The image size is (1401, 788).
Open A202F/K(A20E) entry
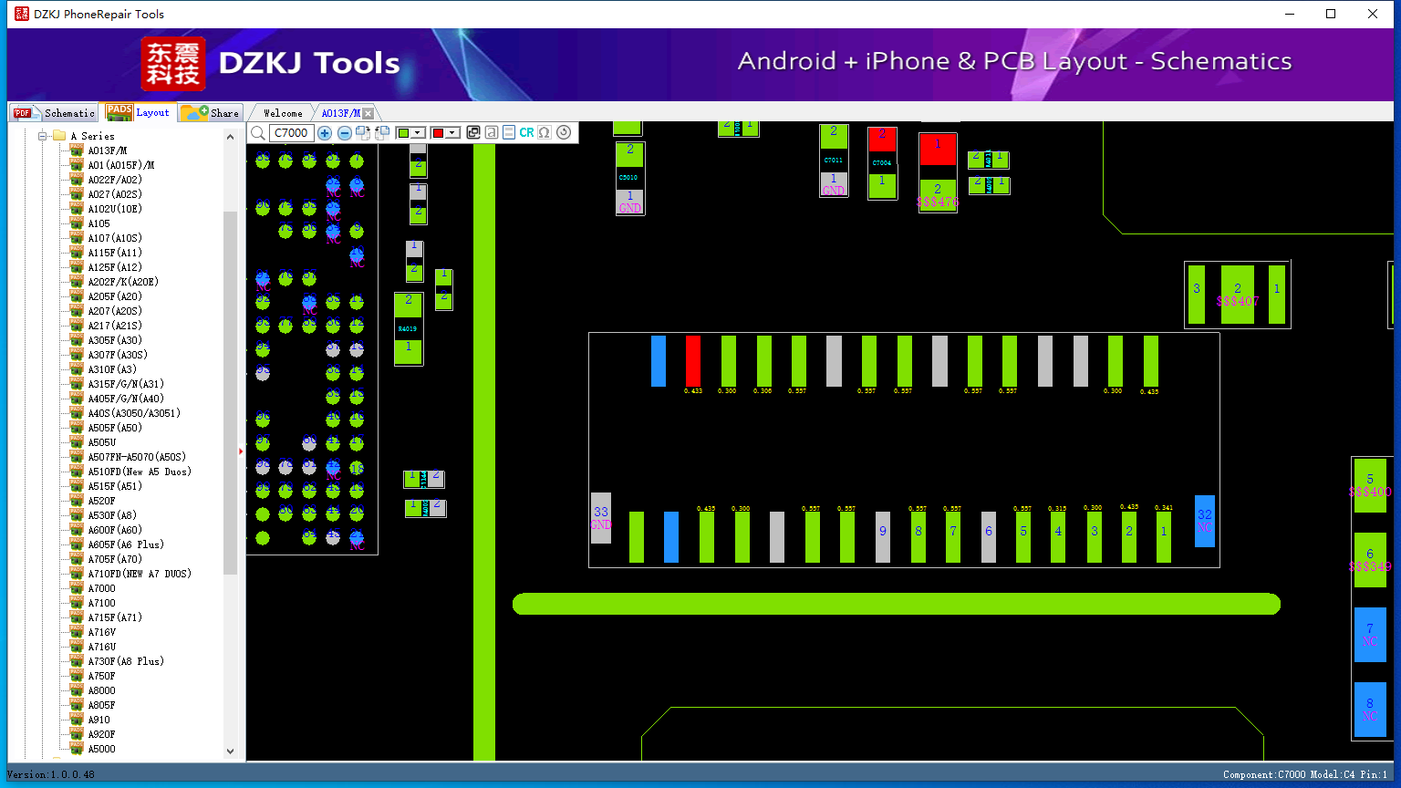pyautogui.click(x=123, y=282)
